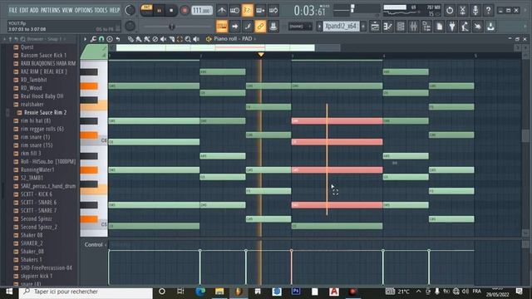Toggle the highlighted countdown 3-2 button
Image resolution: width=532 pixels, height=299 pixels.
point(248,11)
